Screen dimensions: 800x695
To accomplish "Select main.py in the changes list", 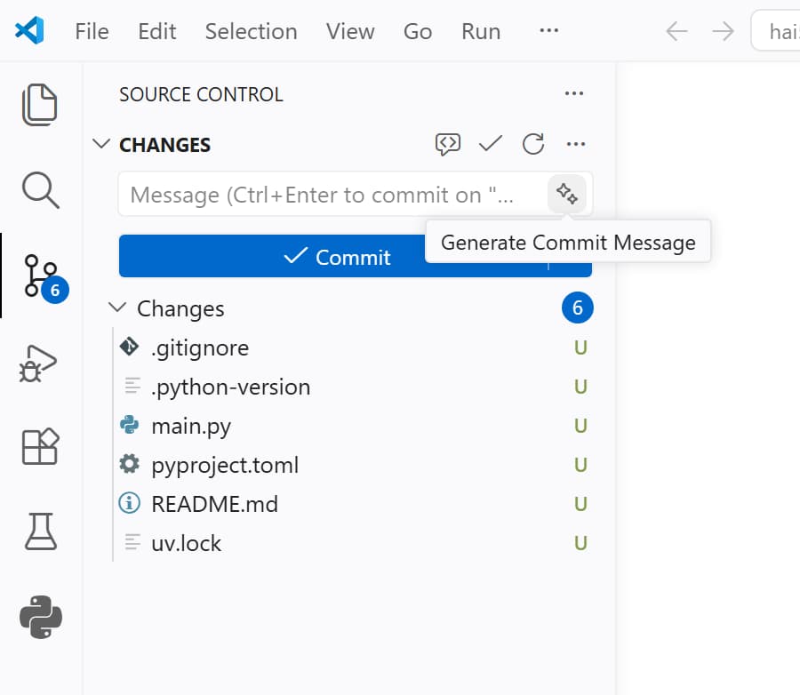I will point(191,426).
